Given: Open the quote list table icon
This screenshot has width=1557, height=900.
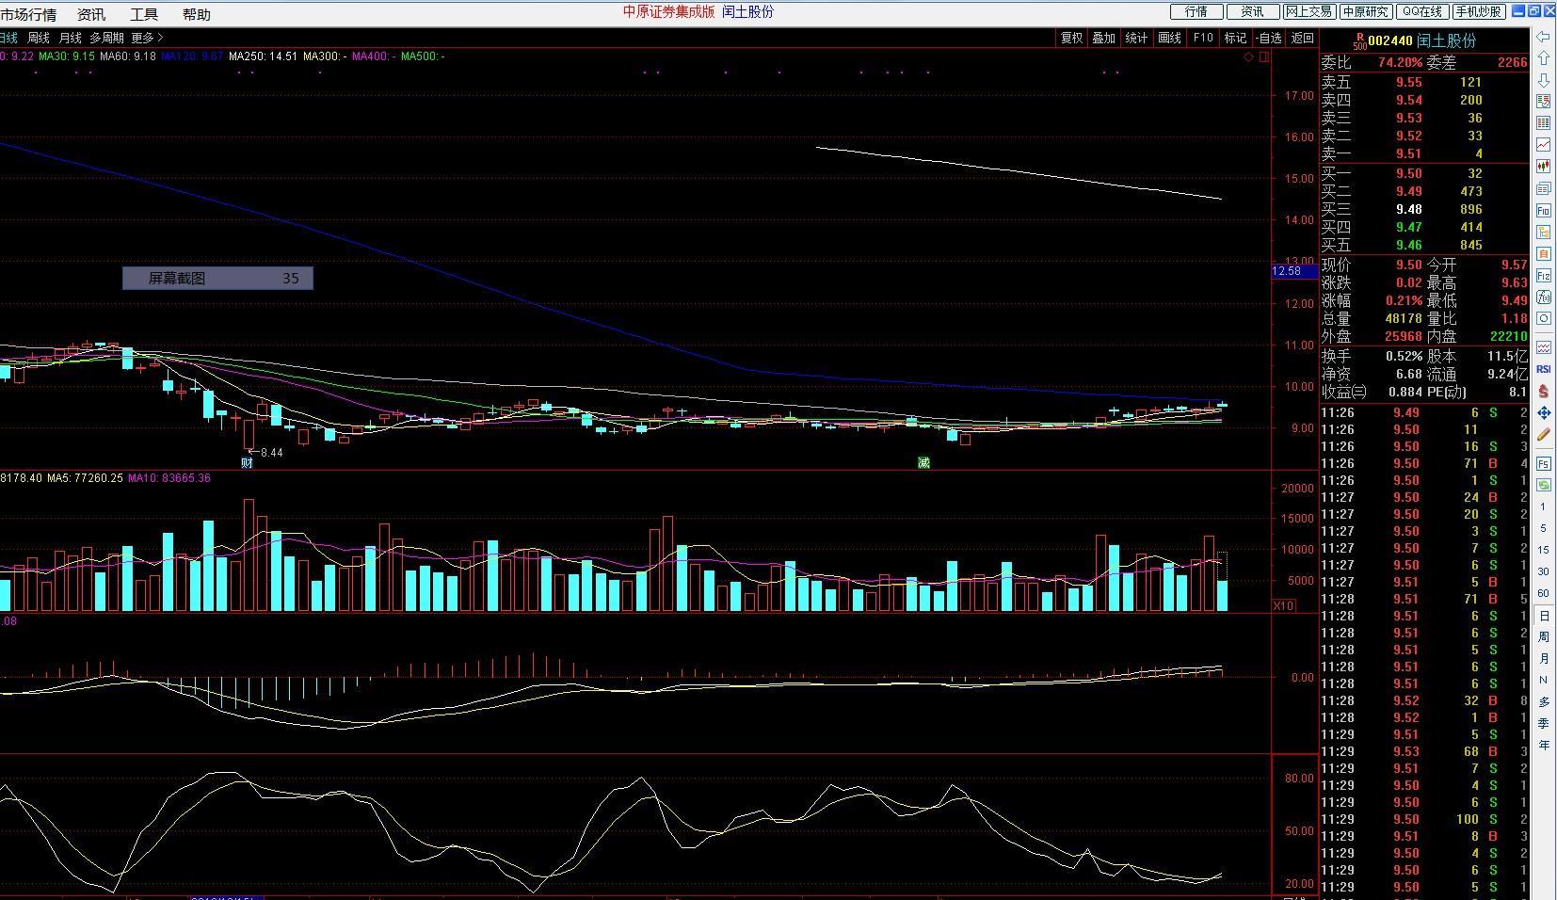Looking at the screenshot, I should tap(1543, 123).
